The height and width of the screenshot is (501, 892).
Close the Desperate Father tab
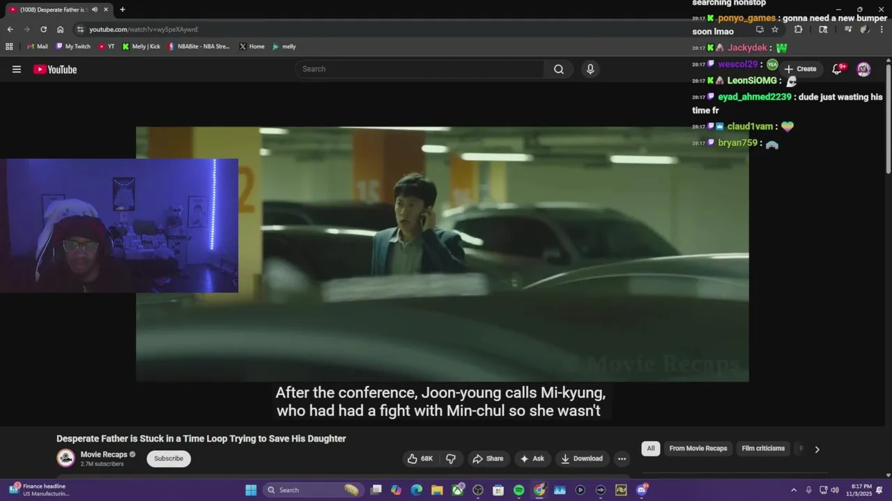coord(106,10)
